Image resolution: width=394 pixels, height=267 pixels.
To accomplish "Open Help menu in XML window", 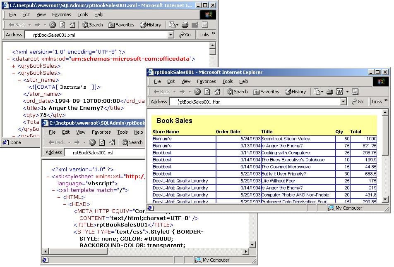I will (x=99, y=14).
